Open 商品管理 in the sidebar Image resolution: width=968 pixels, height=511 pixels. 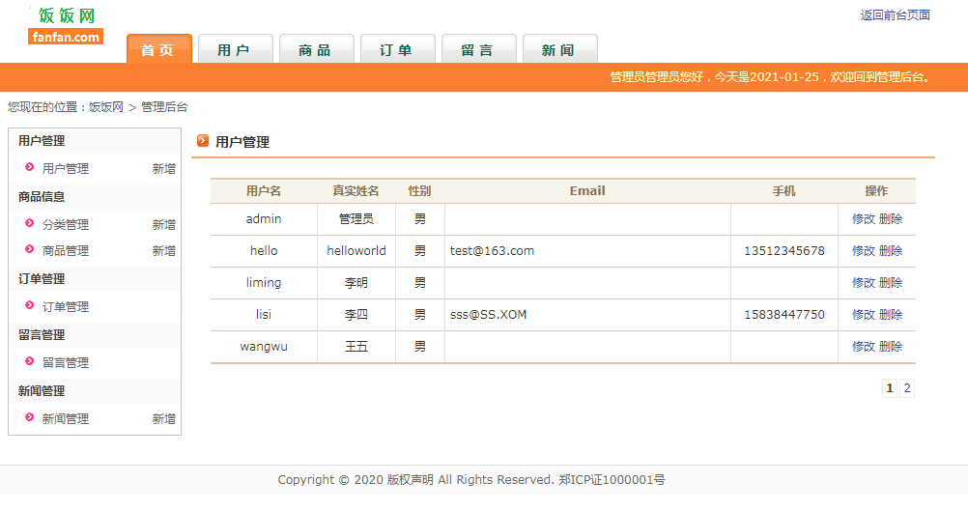[66, 250]
